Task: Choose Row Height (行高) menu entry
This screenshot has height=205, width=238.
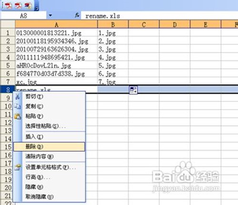Action: pyautogui.click(x=49, y=177)
